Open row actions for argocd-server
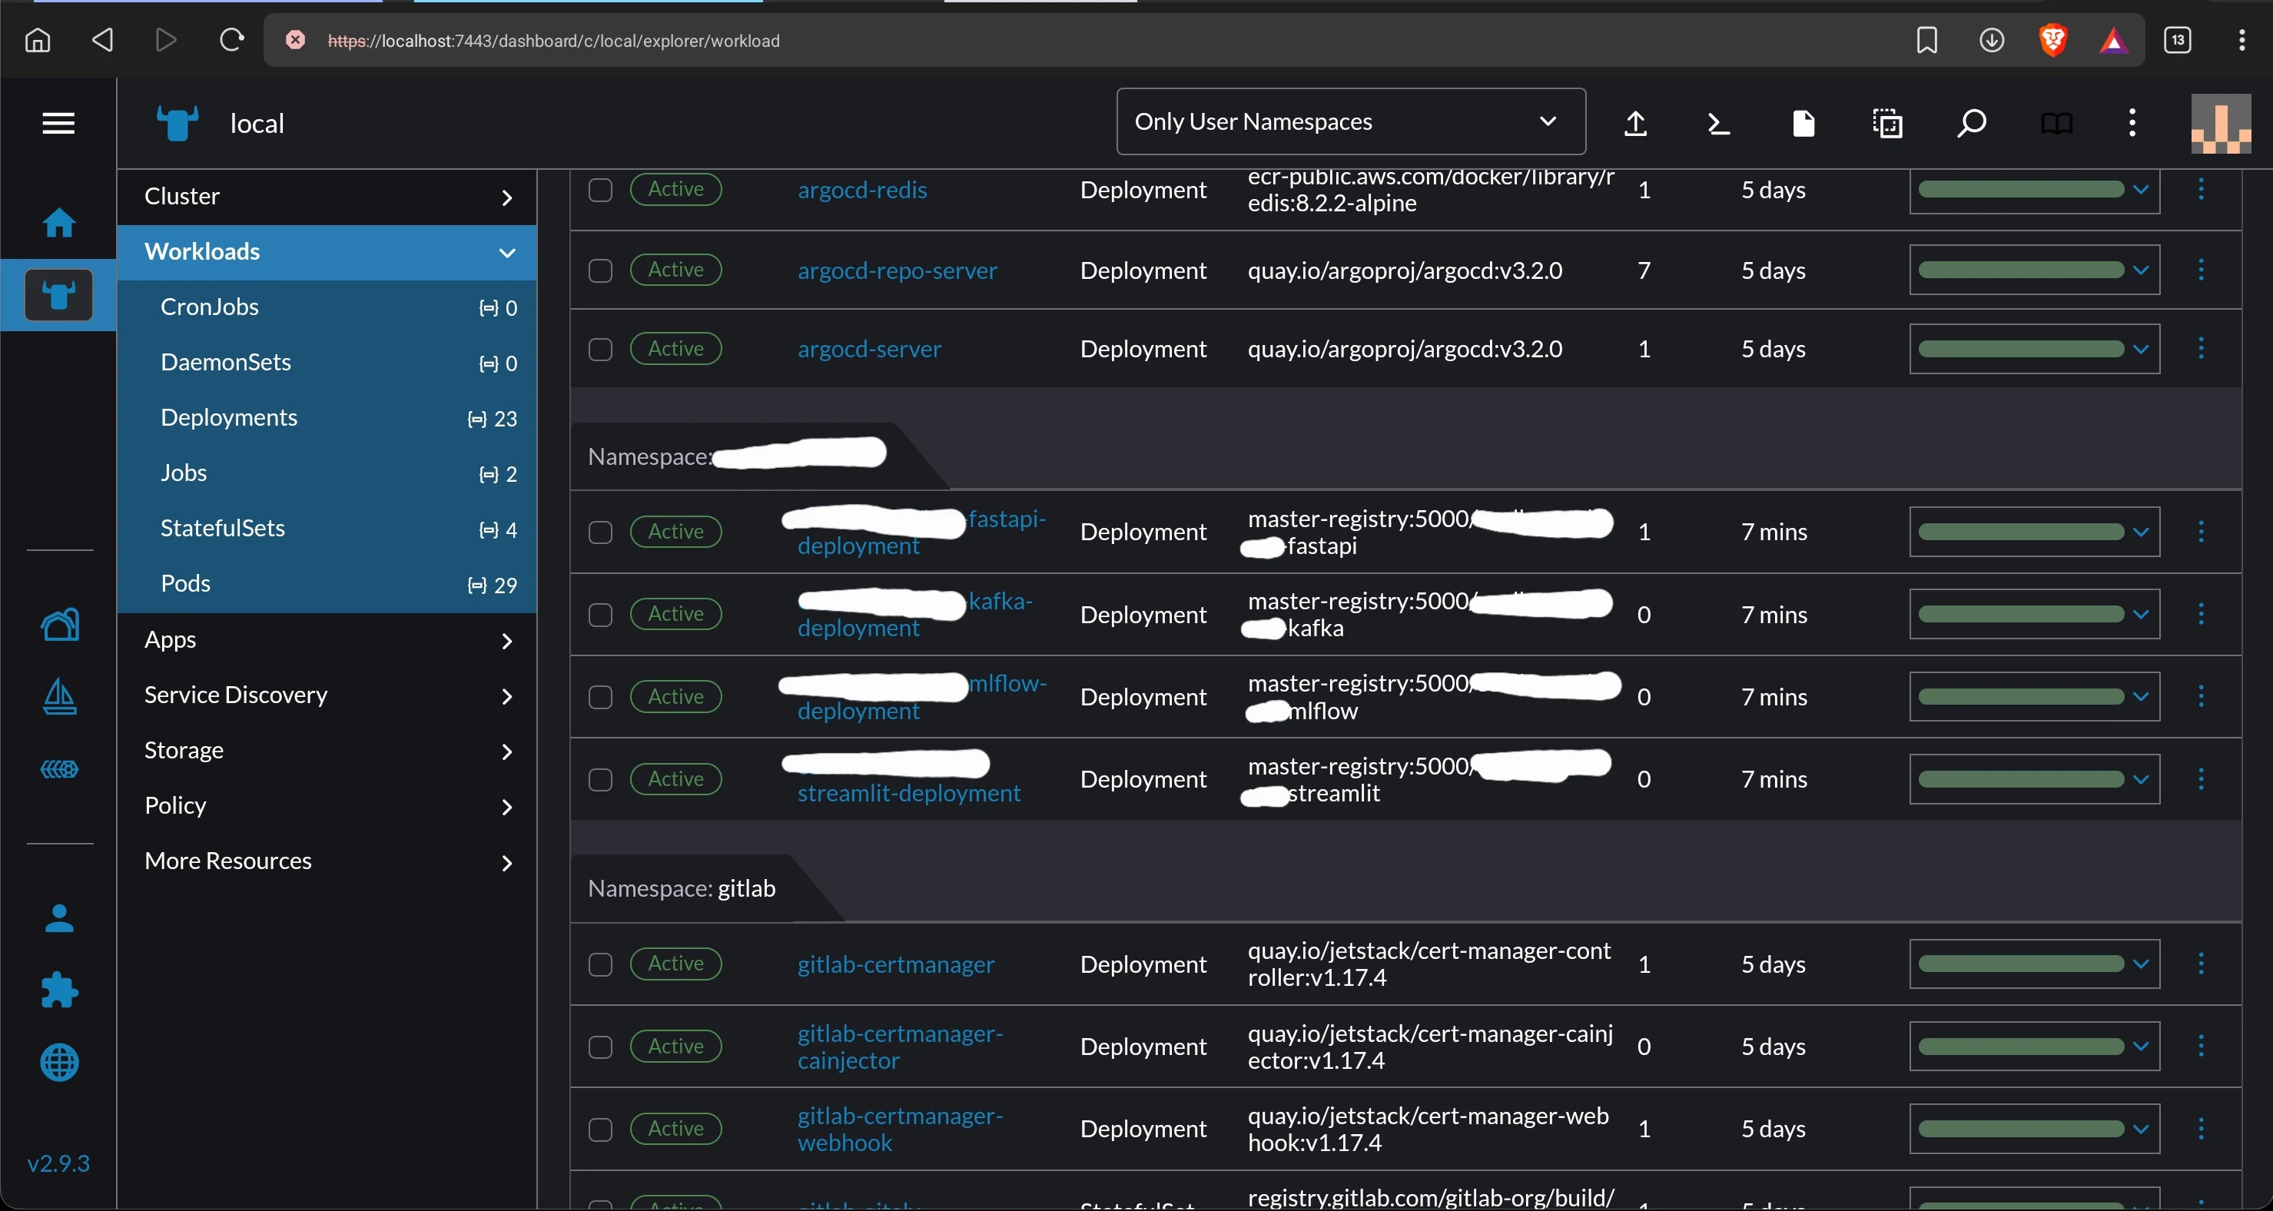This screenshot has width=2273, height=1211. coord(2201,349)
